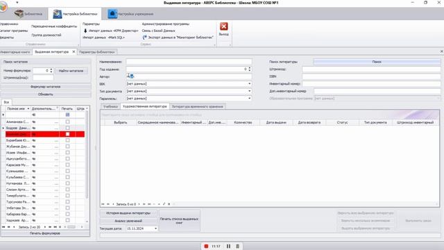
Task: Focus the Инвентарный номер input field
Action: tap(371, 83)
